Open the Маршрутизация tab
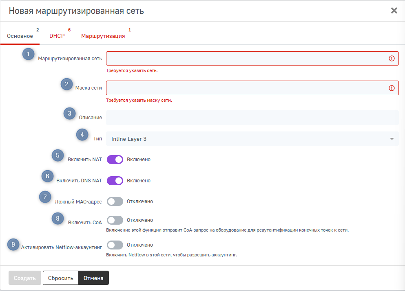Image resolution: width=405 pixels, height=291 pixels. (103, 36)
